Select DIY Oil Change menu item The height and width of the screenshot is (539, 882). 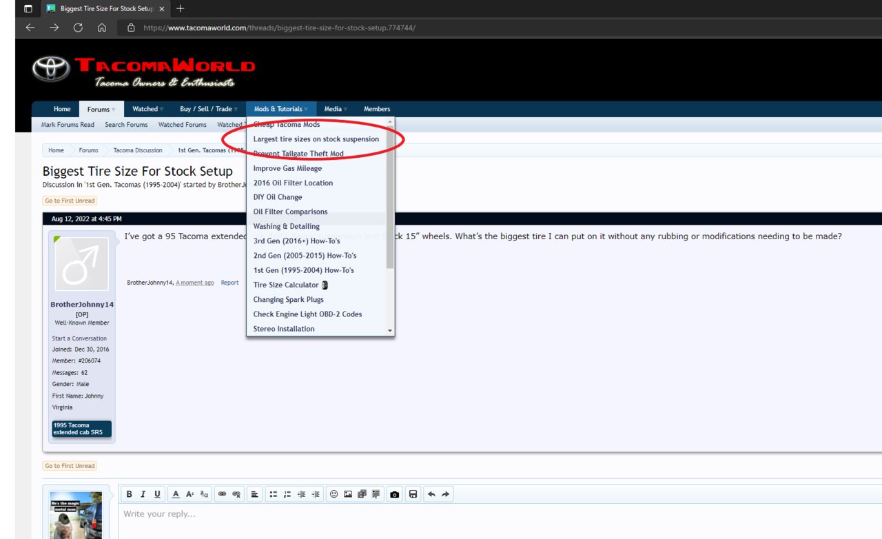(278, 197)
